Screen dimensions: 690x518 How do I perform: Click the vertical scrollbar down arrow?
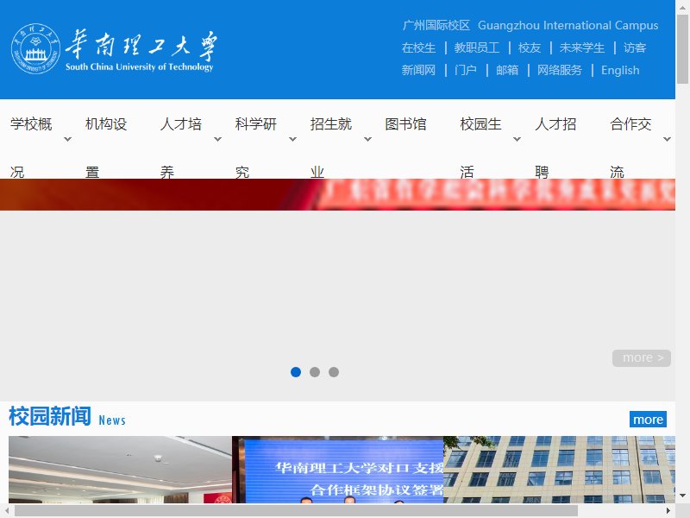682,496
